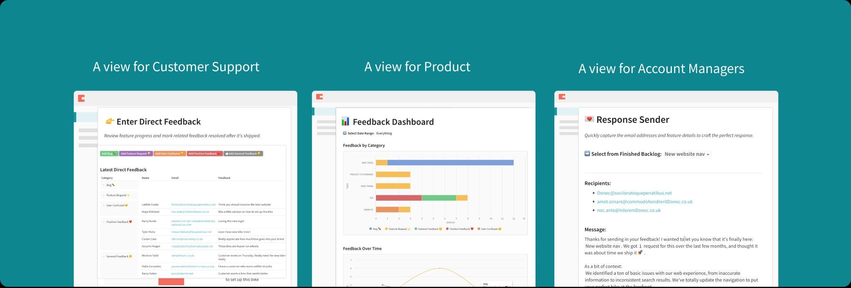Click the pointing hand icon beside Enter Direct Feedback

110,121
